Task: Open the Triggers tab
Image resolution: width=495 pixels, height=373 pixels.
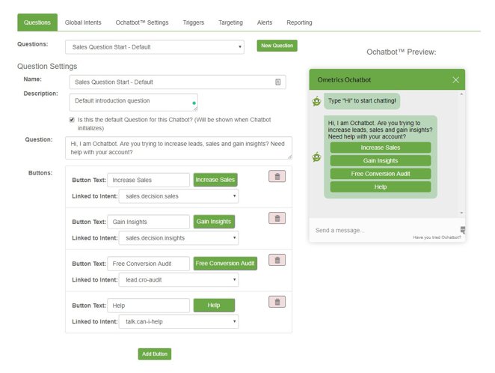Action: point(194,22)
